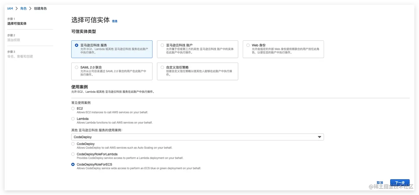Viewport: 419px width, 195px height.
Task: Click the 使用案例 heading
Action: 80,87
